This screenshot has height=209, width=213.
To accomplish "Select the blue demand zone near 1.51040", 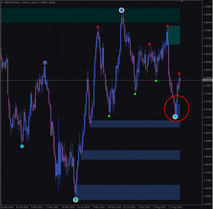I will point(136,124).
